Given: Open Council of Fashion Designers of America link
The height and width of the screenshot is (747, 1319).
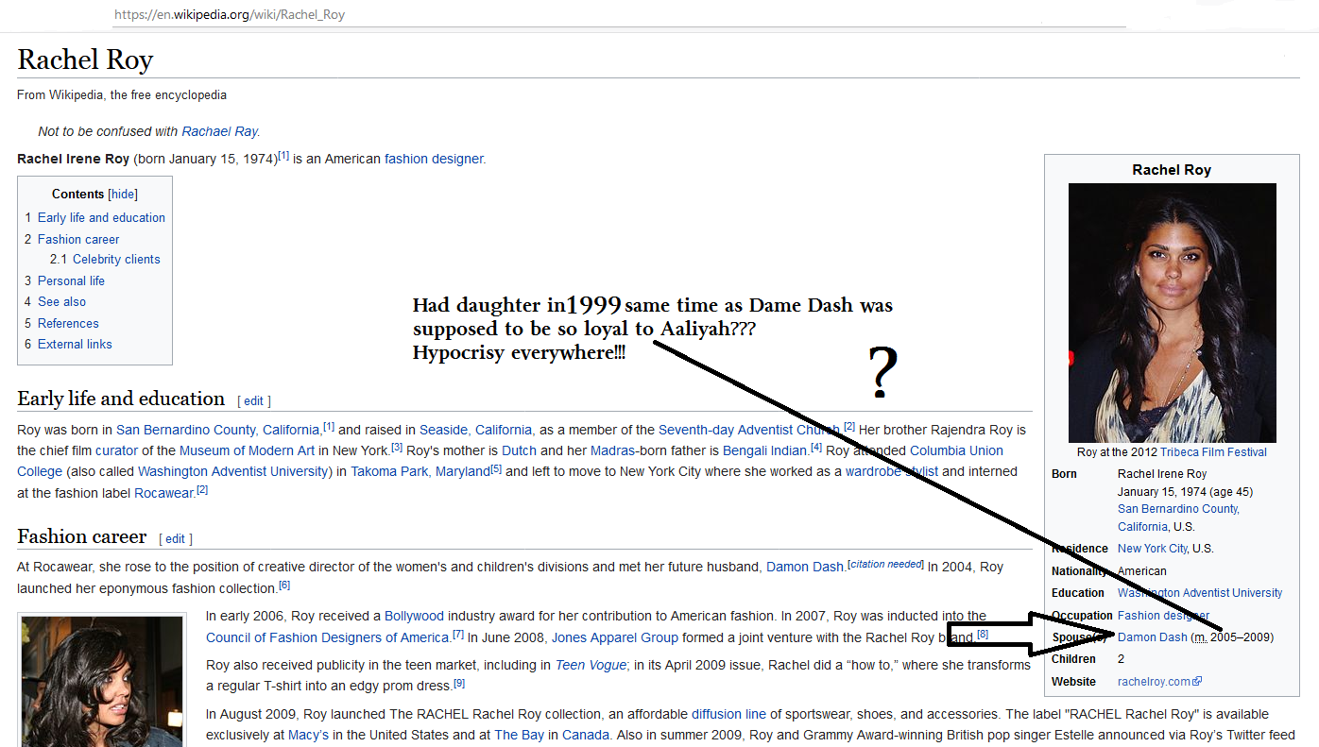Looking at the screenshot, I should tap(327, 637).
